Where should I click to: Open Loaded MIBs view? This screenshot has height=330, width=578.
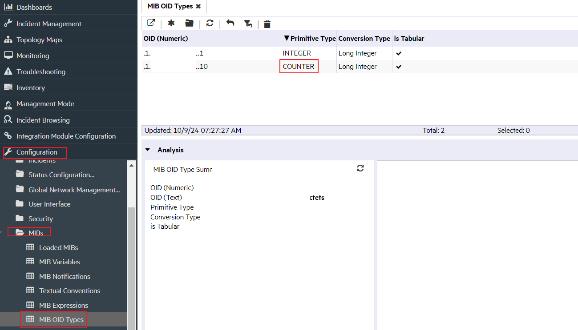(59, 247)
